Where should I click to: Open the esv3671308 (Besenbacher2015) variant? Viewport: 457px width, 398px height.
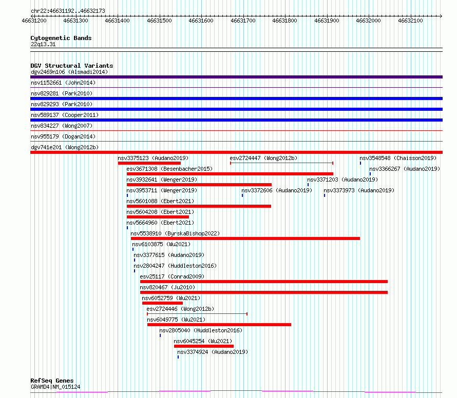(169, 169)
